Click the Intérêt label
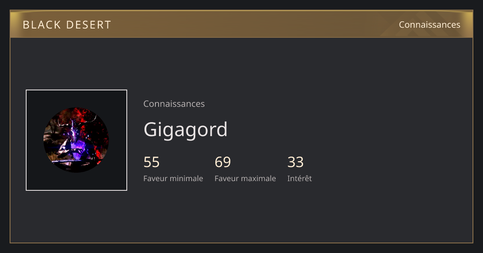Screen dimensions: 483x253 299,178
